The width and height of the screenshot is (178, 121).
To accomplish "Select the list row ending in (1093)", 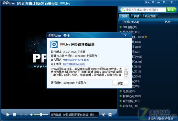I will point(136,76).
